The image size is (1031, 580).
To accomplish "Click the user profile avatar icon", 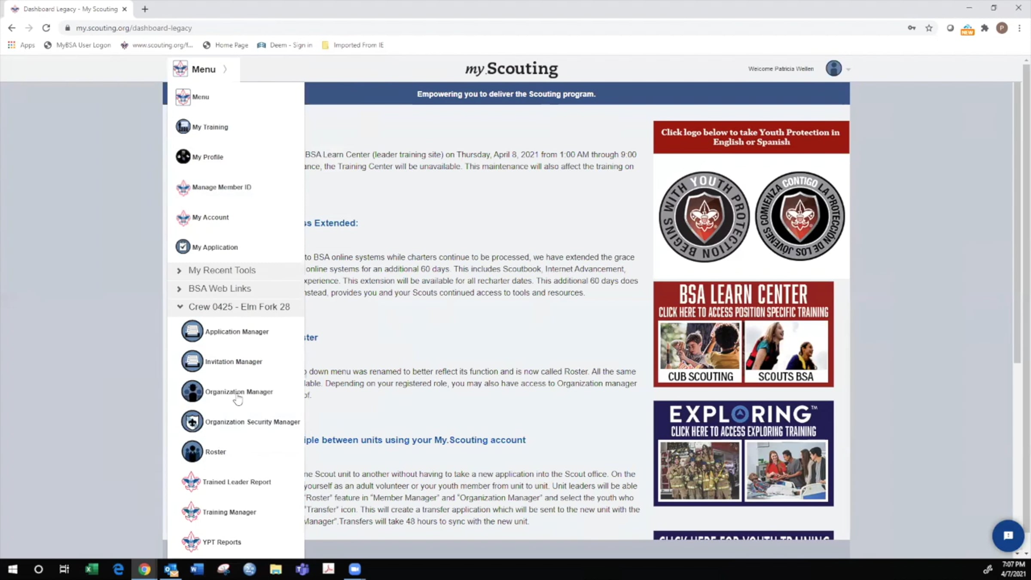I will pos(833,68).
